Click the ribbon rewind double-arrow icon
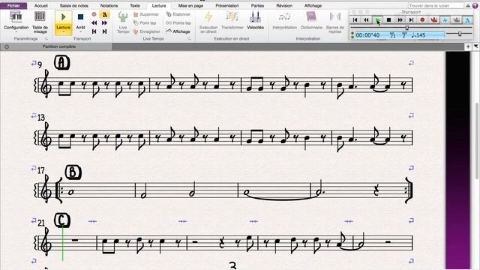This screenshot has height=270, width=480. point(94,23)
